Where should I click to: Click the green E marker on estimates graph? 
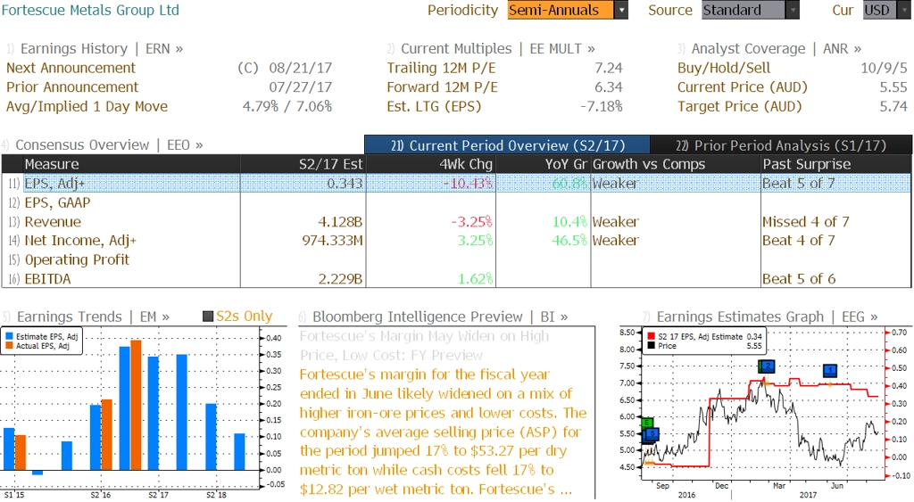[646, 423]
